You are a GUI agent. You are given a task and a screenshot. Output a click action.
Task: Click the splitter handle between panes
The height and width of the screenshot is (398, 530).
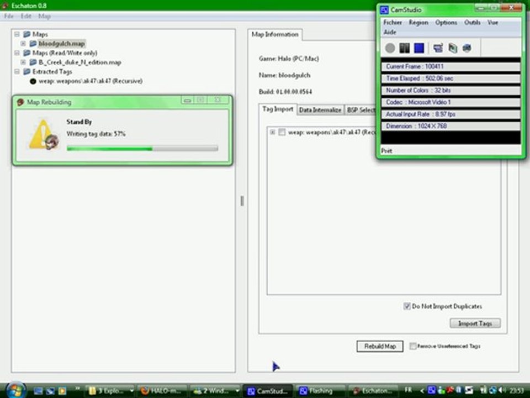coord(242,201)
